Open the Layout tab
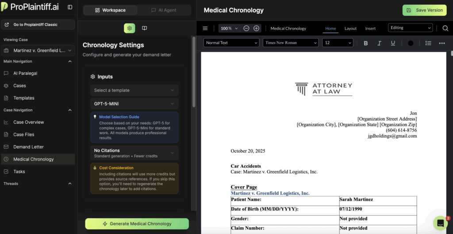This screenshot has height=234, width=453. [x=350, y=28]
